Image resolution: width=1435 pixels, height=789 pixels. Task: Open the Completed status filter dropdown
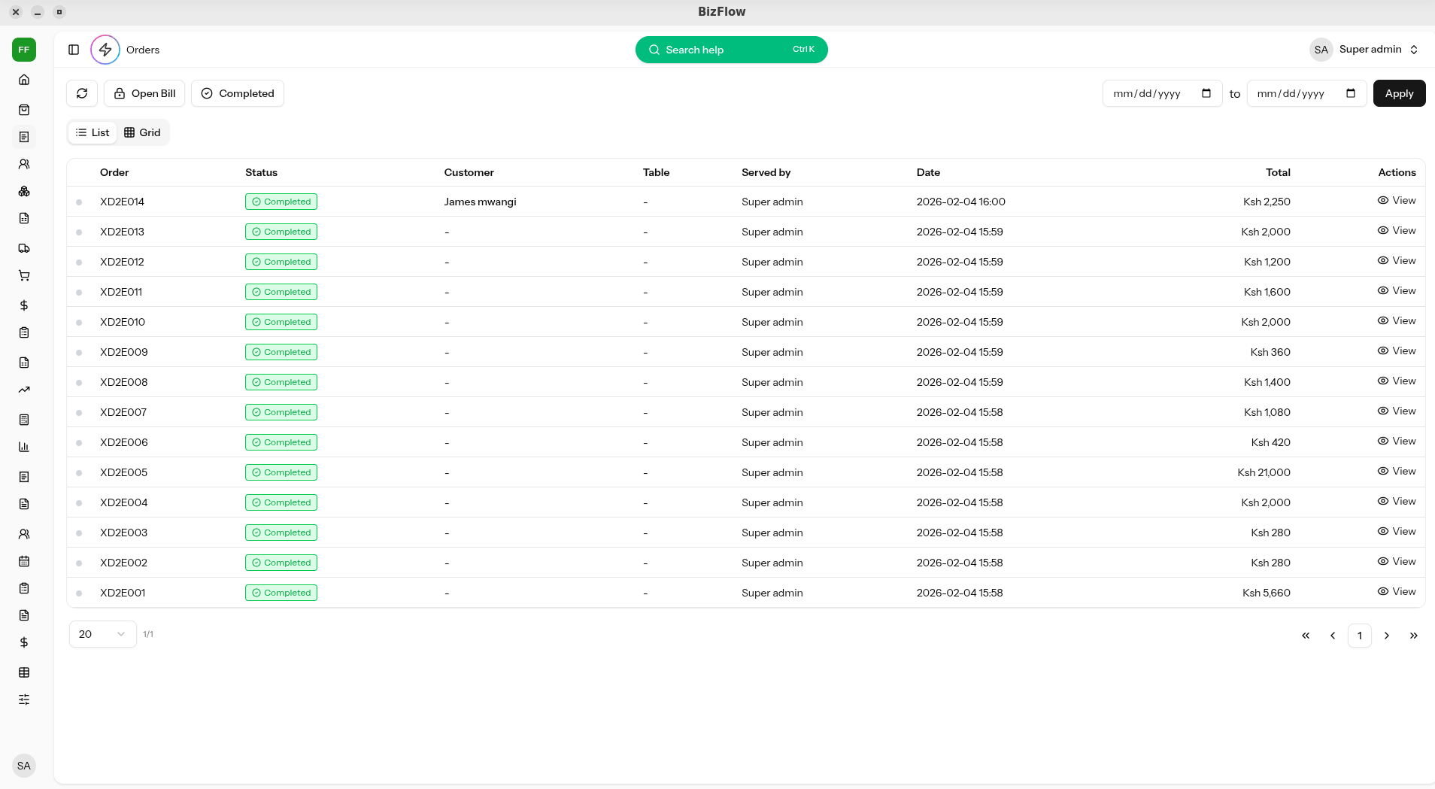pos(237,93)
